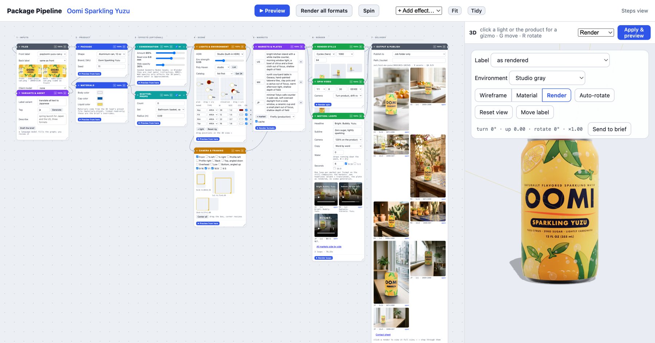Switch 3D view to Wireframe mode

coord(493,95)
